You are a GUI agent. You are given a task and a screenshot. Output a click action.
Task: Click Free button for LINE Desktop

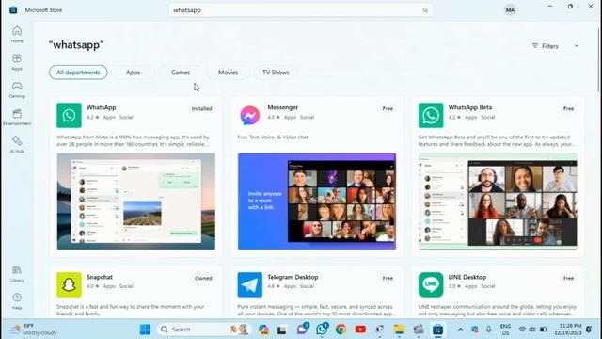click(568, 279)
